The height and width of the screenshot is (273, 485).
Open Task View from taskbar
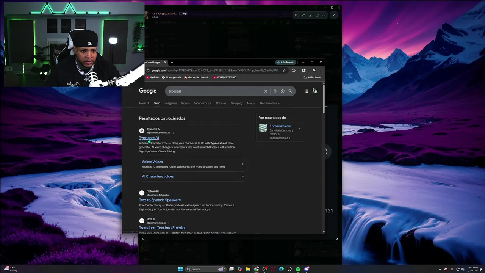(x=232, y=269)
